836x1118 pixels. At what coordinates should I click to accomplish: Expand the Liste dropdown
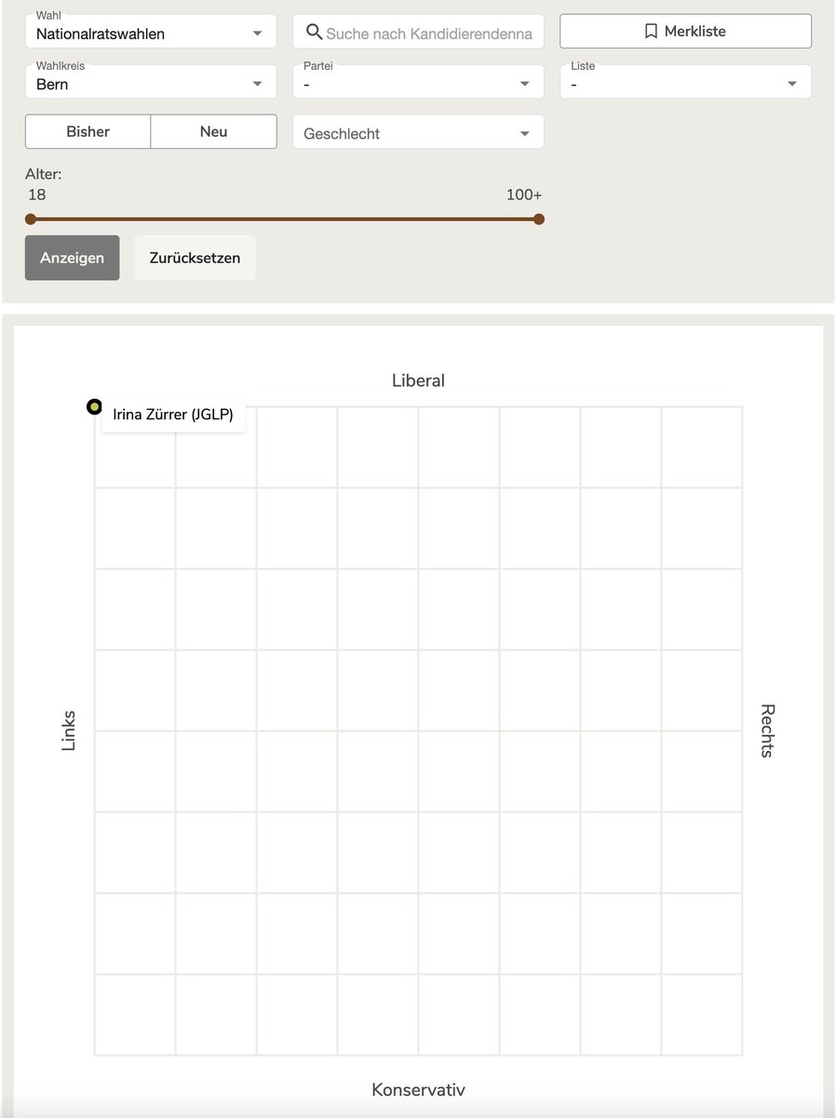click(685, 81)
